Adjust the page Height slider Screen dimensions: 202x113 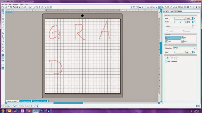click(180, 22)
